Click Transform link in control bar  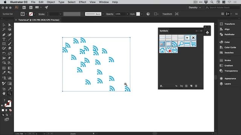[x=167, y=14]
